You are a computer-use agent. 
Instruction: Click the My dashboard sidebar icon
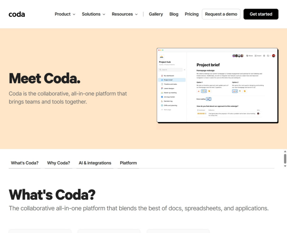[x=162, y=76]
